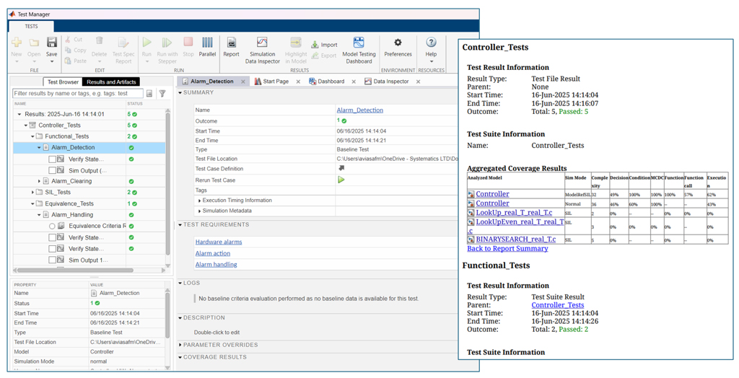Check the Sim Output checkbox under Alarm_Detection
The image size is (739, 378).
click(x=52, y=170)
